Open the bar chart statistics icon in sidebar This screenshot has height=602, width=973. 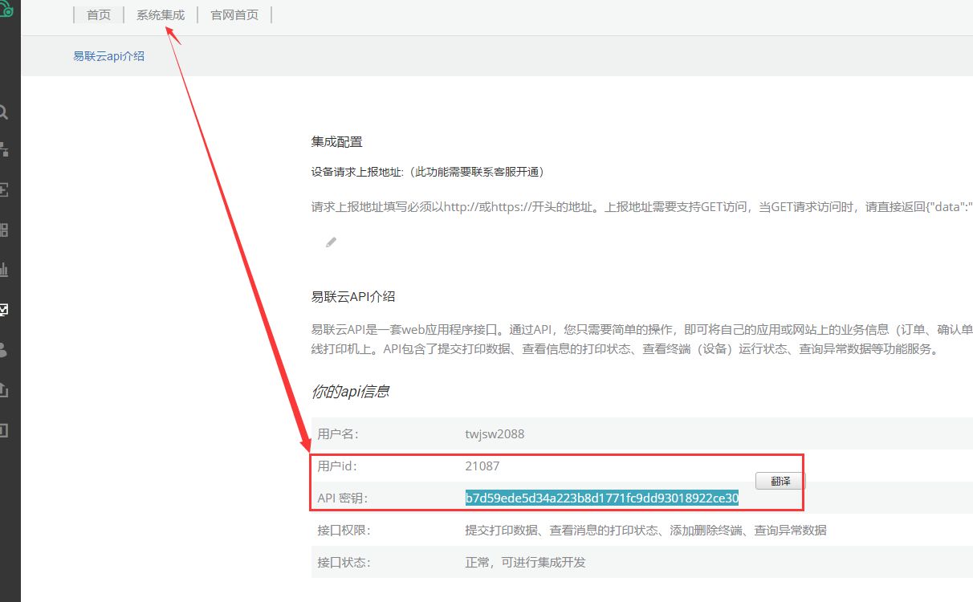pyautogui.click(x=4, y=270)
